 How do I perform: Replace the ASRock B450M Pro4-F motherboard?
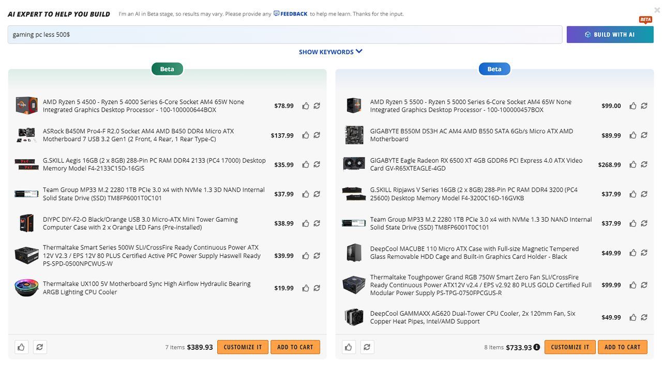317,135
